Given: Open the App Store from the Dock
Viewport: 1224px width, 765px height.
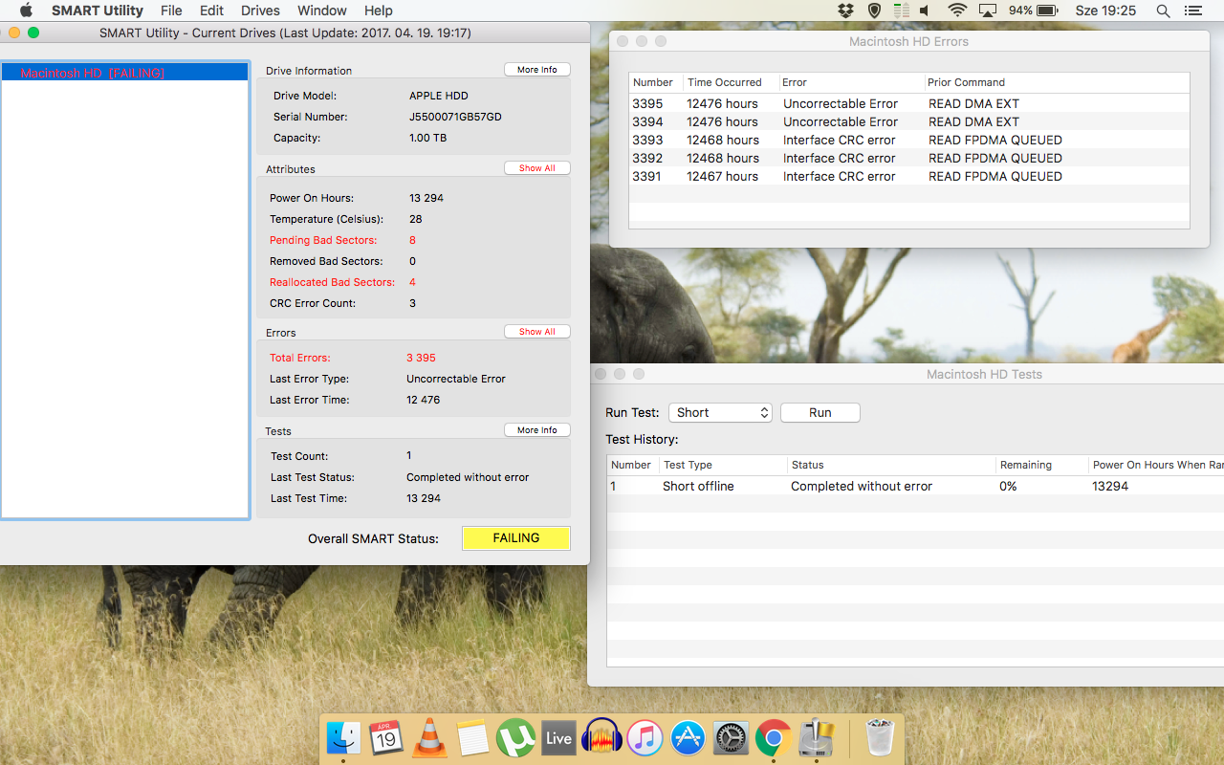Looking at the screenshot, I should (x=688, y=737).
